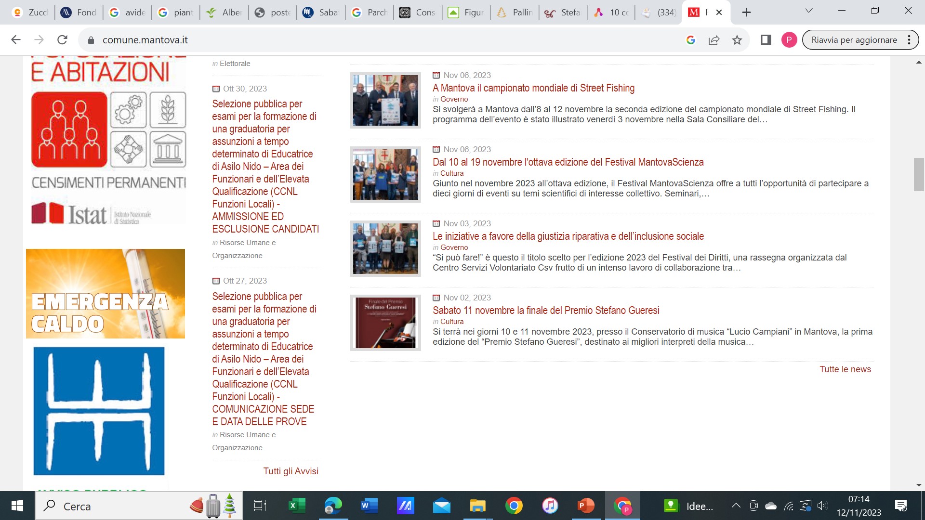The height and width of the screenshot is (520, 925).
Task: Open Microsoft Edge from taskbar
Action: click(333, 506)
